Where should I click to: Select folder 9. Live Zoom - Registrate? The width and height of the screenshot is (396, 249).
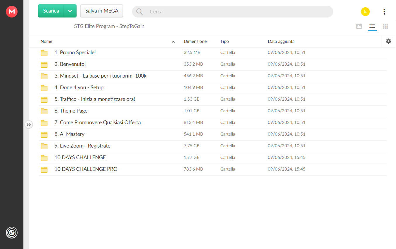pos(212,146)
